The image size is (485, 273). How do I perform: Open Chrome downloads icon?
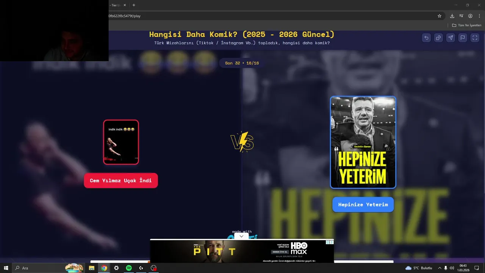[452, 16]
